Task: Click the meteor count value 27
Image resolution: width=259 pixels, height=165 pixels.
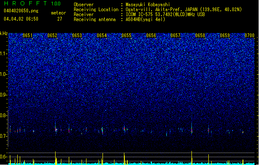Action: [x=60, y=19]
